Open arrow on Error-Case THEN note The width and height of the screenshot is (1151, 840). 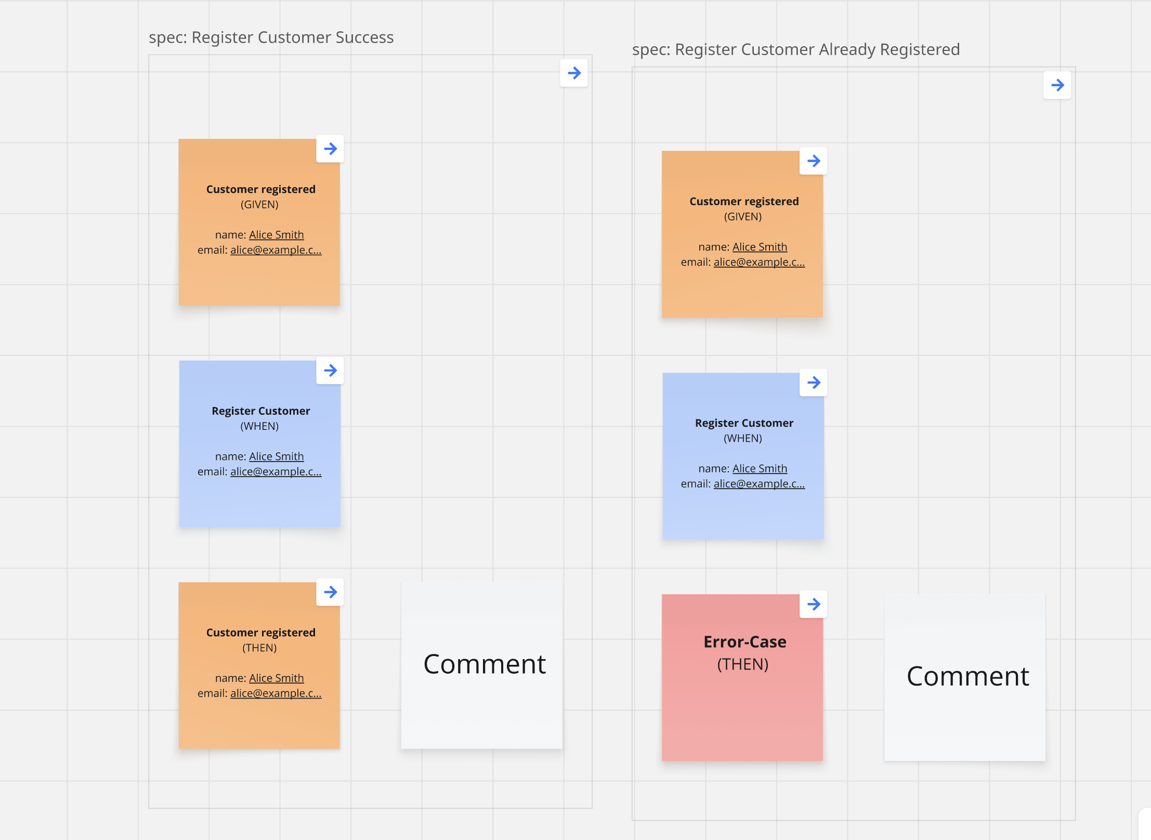tap(814, 605)
